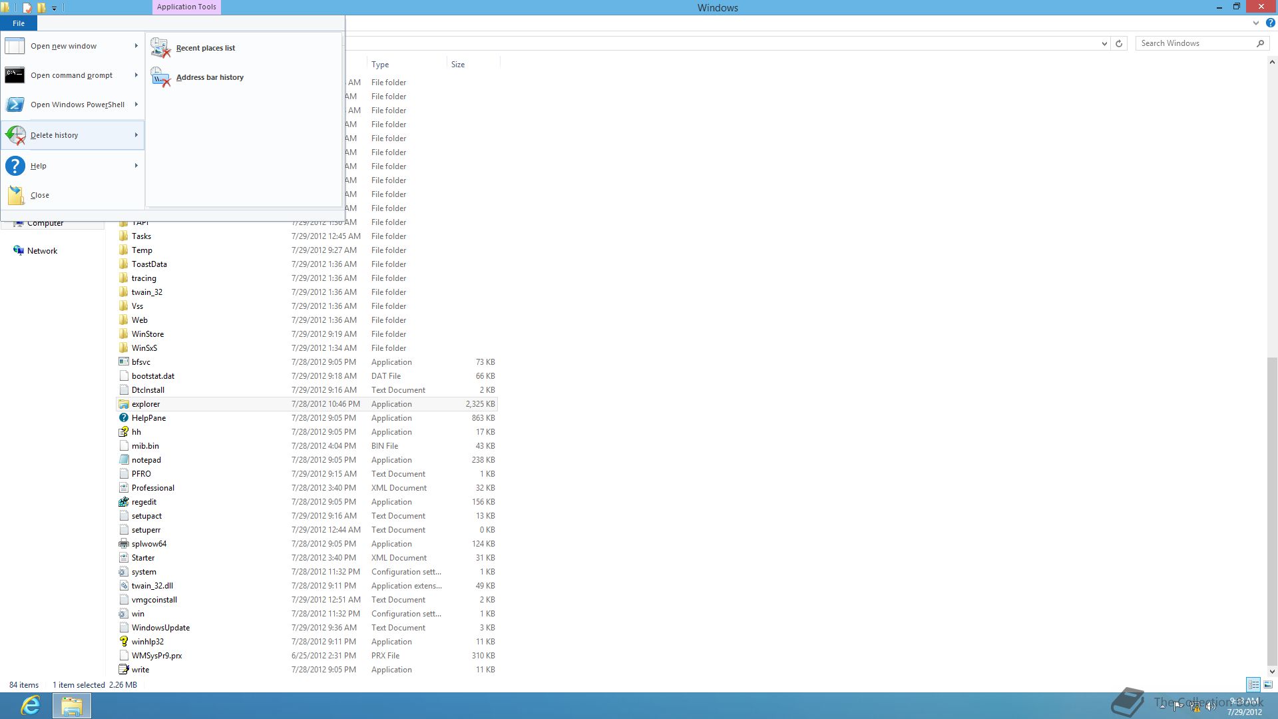Refresh the folder view
The image size is (1278, 719).
pos(1119,43)
